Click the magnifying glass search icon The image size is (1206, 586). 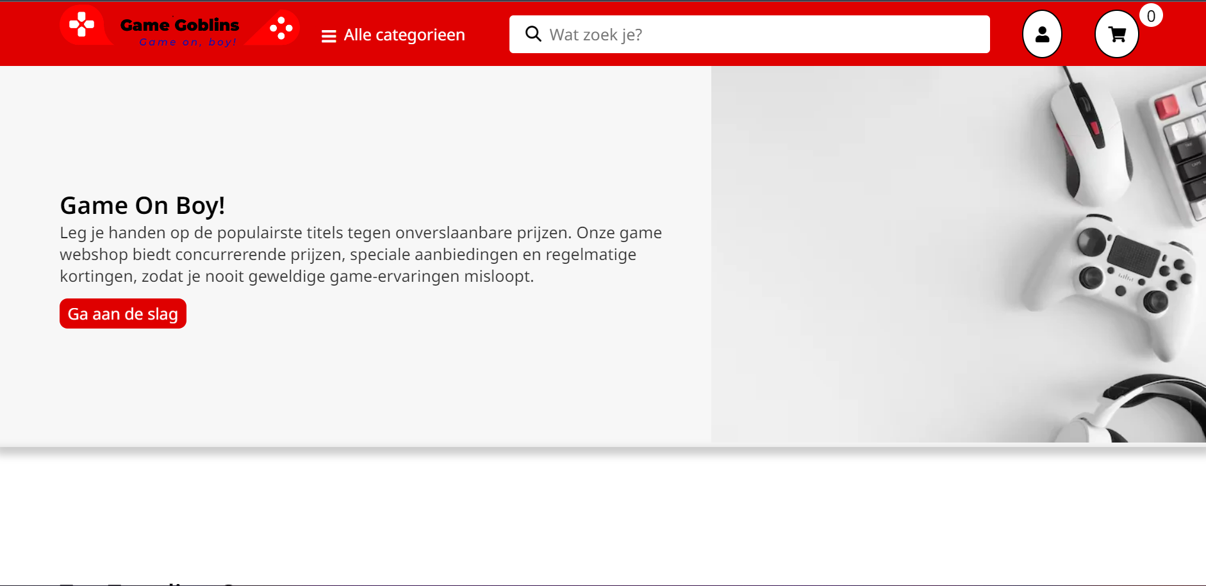(x=533, y=34)
